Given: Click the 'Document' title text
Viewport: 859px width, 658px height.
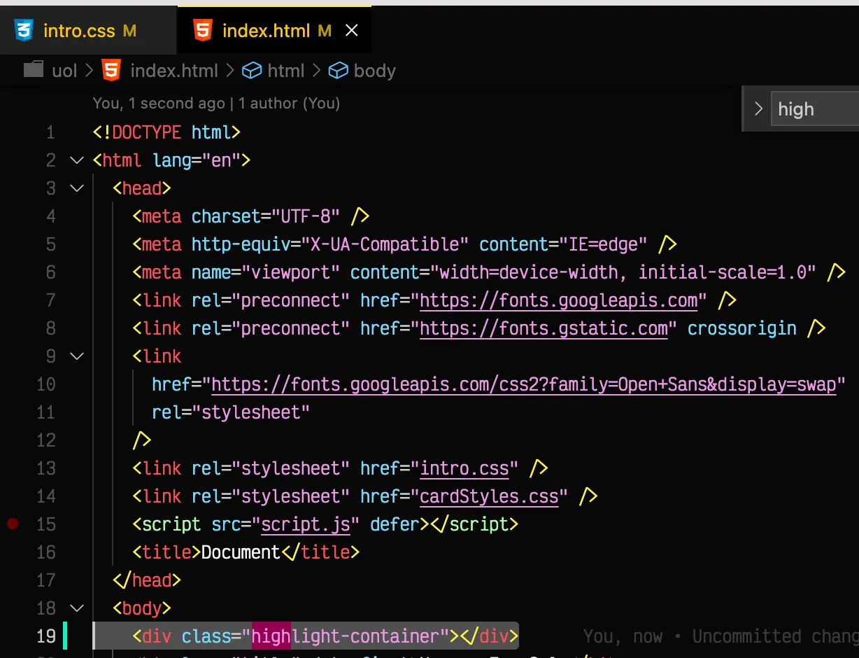Looking at the screenshot, I should tap(241, 552).
